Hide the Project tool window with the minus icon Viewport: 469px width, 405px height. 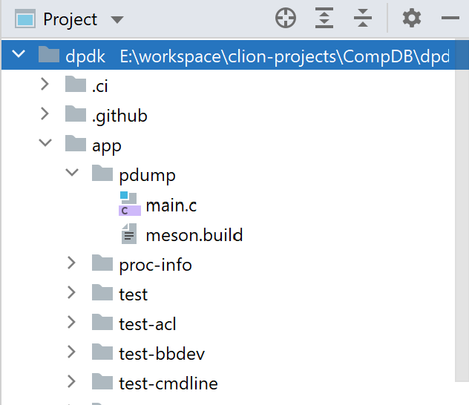pos(450,18)
